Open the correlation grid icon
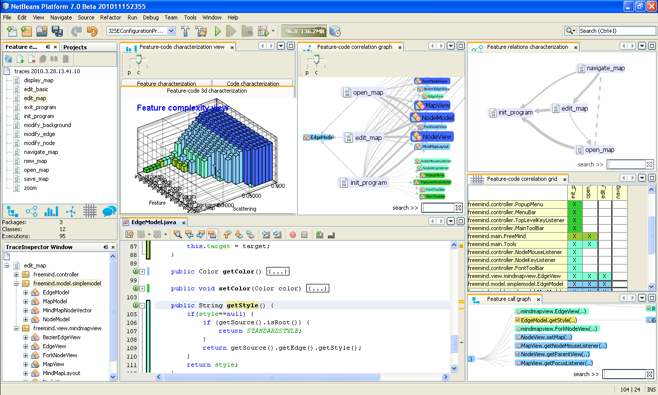 click(90, 211)
